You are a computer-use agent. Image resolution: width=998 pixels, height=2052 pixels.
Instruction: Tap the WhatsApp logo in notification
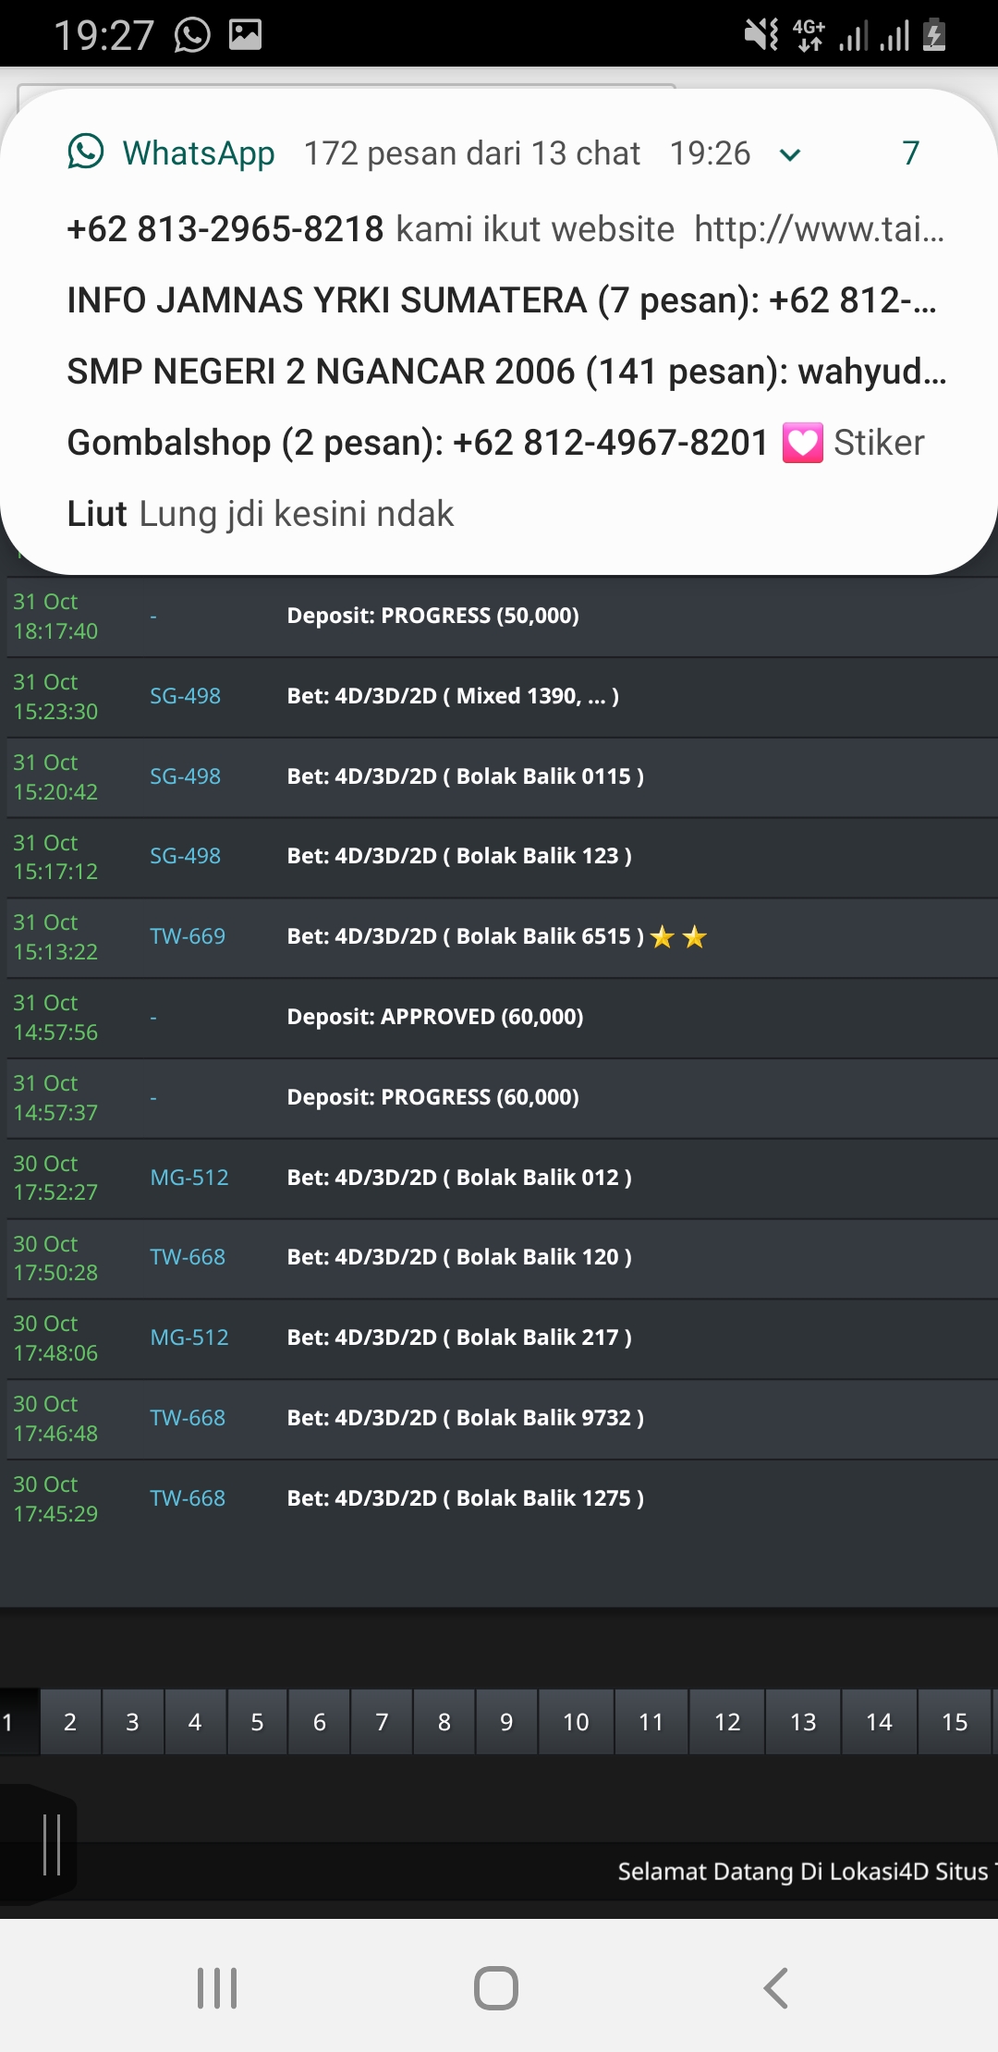click(x=86, y=152)
